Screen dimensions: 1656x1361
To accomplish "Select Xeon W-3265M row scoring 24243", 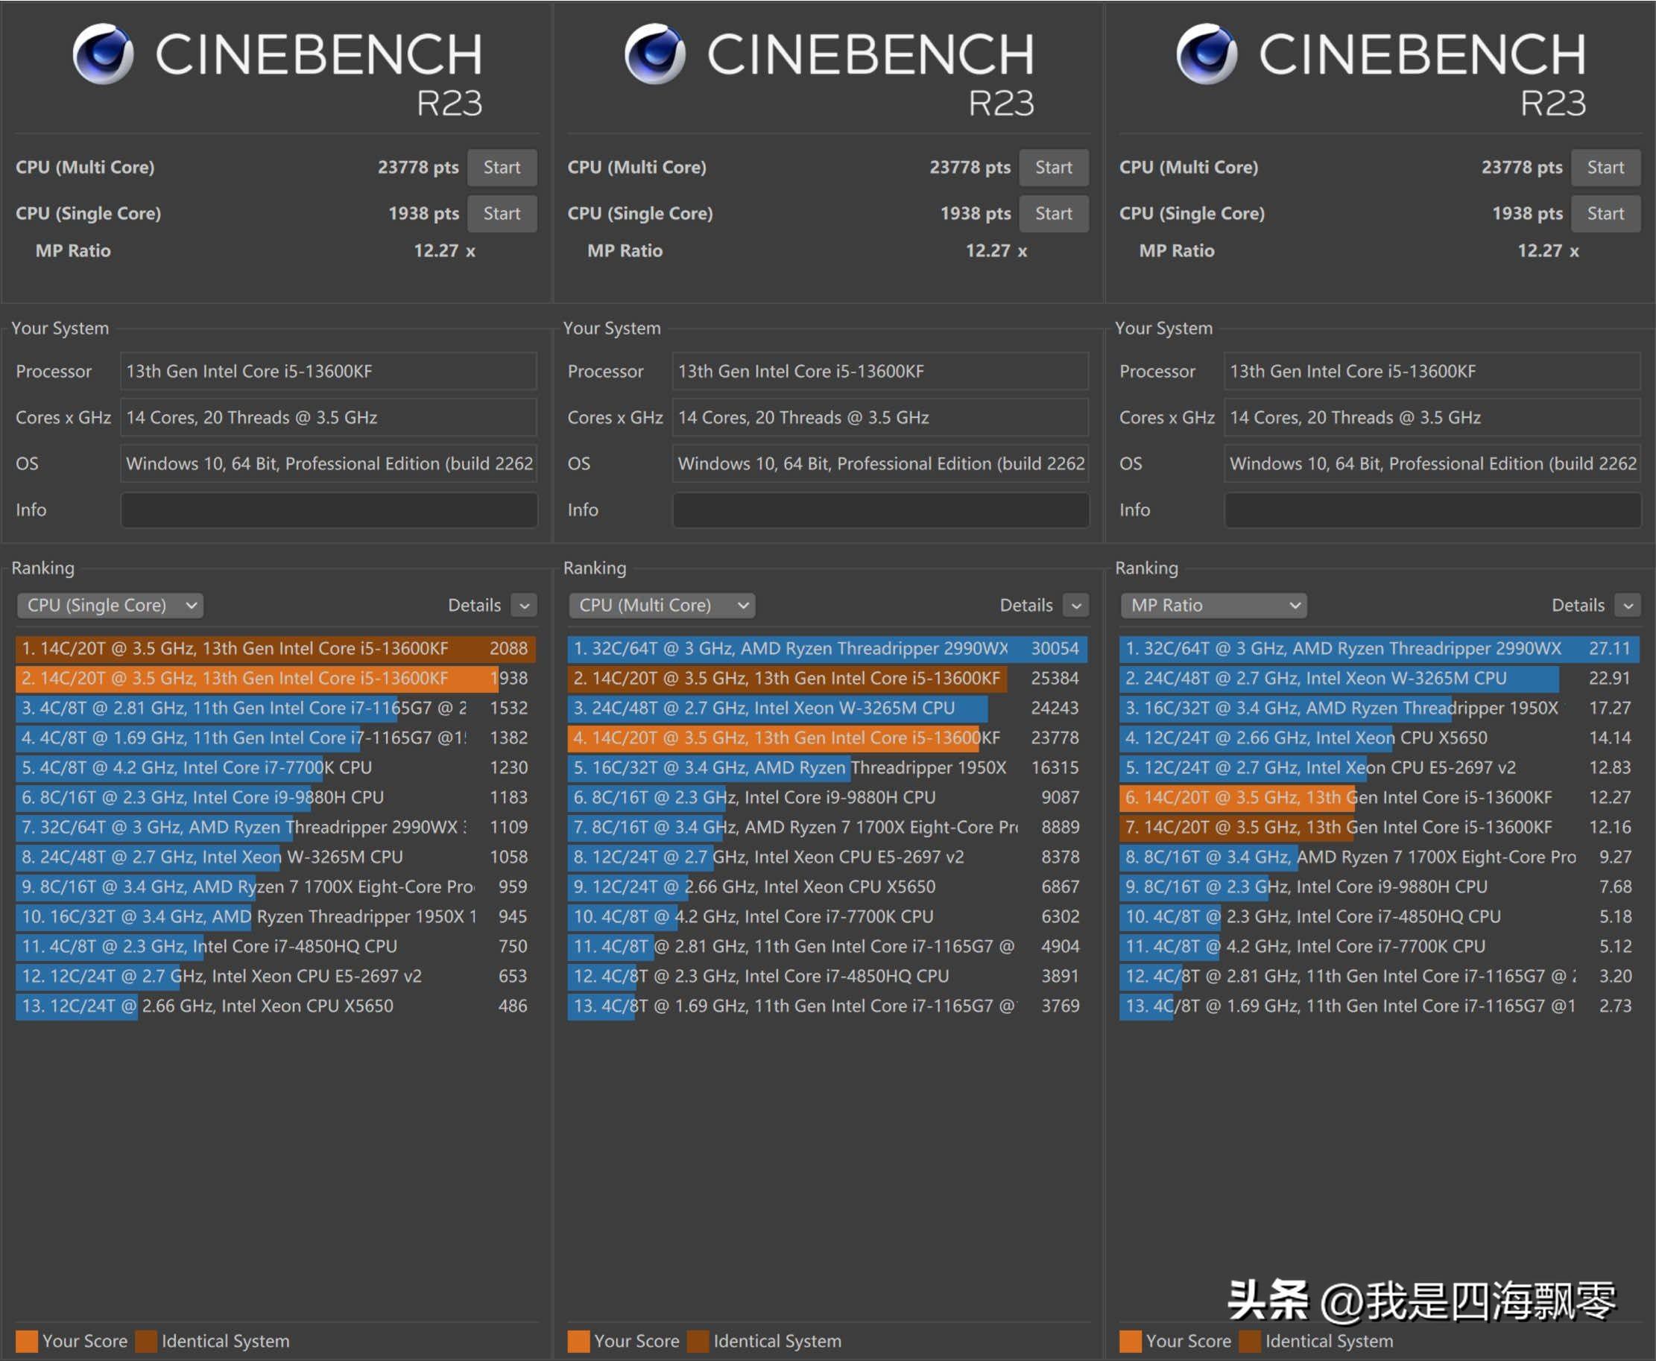I will click(x=827, y=708).
